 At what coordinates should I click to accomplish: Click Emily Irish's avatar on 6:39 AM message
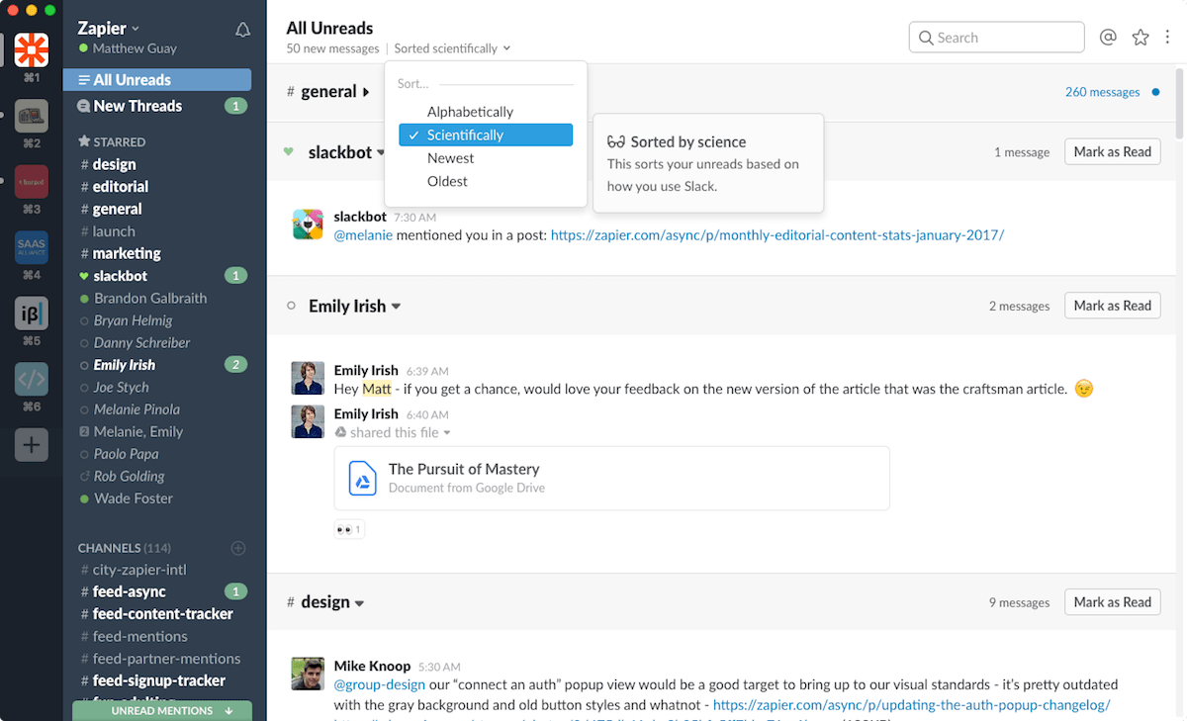pos(308,378)
